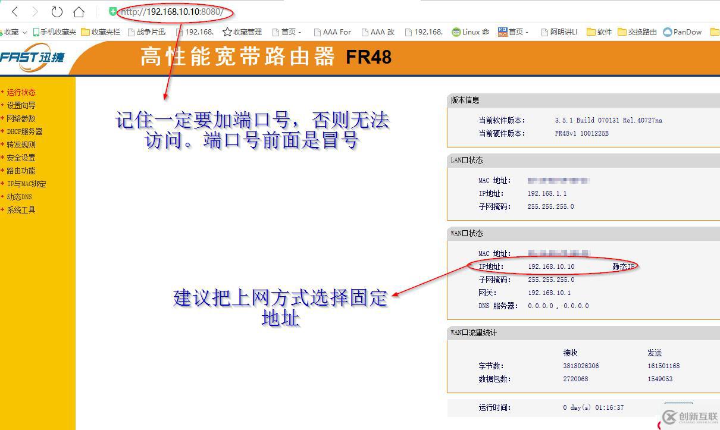Image resolution: width=720 pixels, height=430 pixels.
Task: Click the browser forward arrow
Action: click(35, 11)
